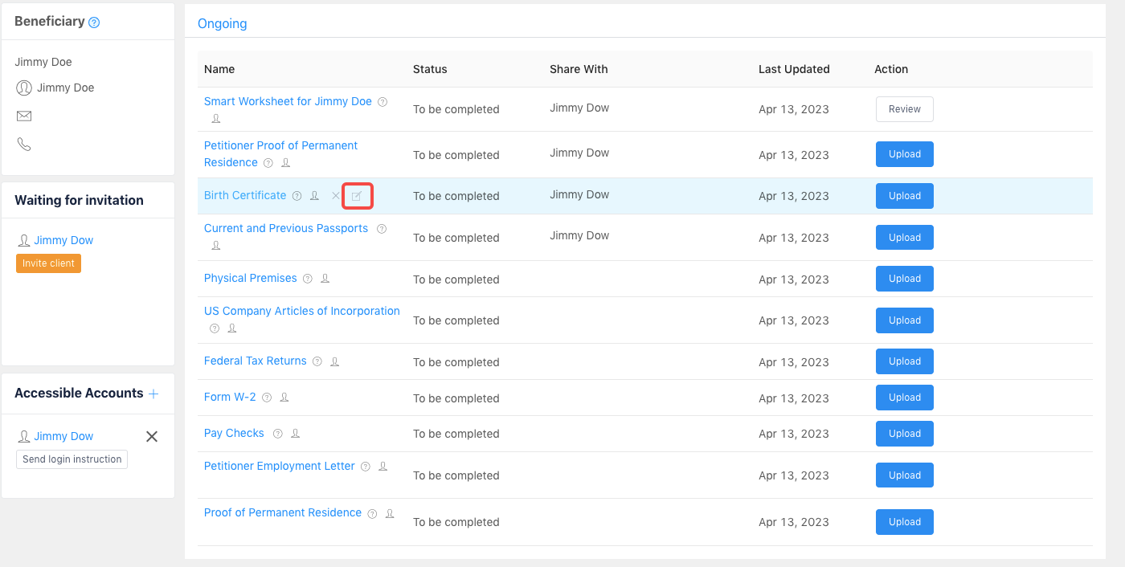The image size is (1125, 567).
Task: Click the Last Updated column header
Action: coord(793,69)
